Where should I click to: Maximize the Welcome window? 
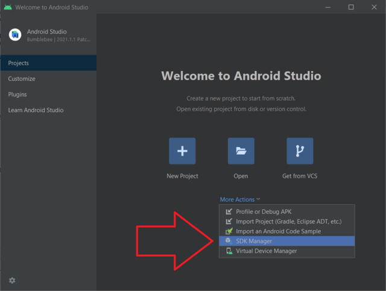click(351, 7)
